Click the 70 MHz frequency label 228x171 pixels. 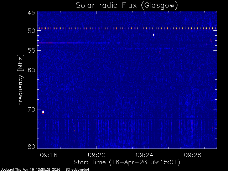point(31,109)
